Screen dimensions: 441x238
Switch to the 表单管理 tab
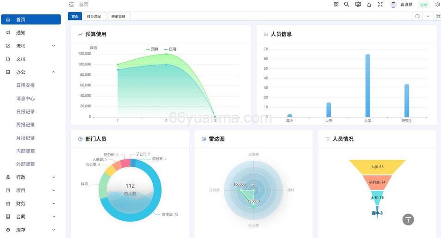pyautogui.click(x=118, y=16)
